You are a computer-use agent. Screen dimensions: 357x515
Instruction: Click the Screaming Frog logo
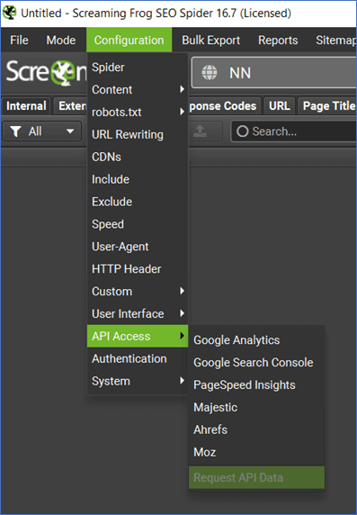46,72
